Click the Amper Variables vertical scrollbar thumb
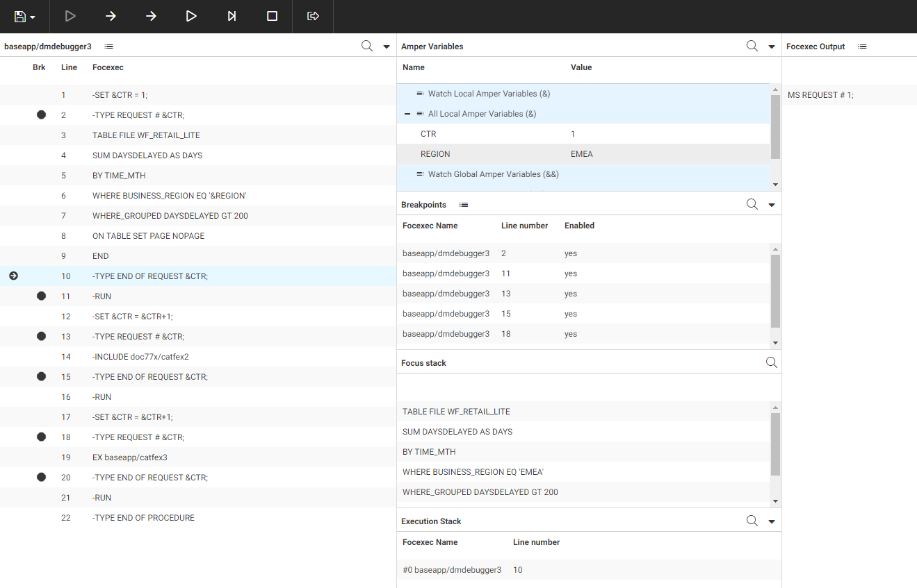917x588 pixels. point(776,127)
